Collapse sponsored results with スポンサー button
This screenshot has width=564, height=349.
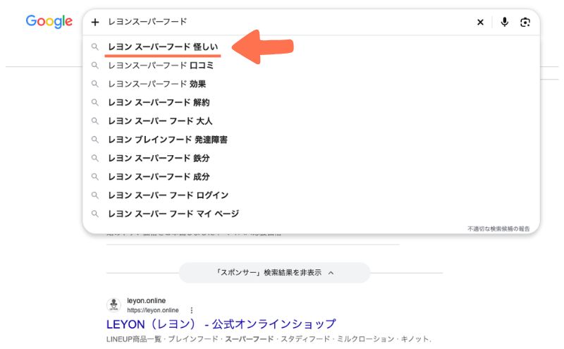pos(275,273)
